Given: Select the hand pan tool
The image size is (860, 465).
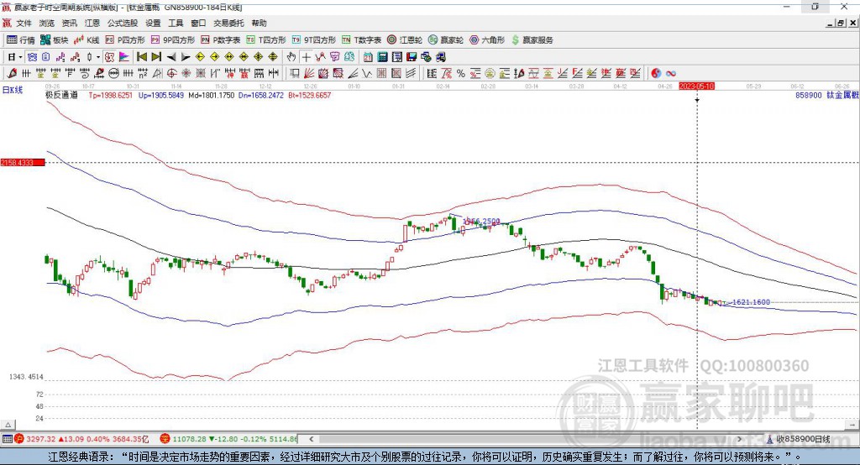Looking at the screenshot, I should 291,57.
